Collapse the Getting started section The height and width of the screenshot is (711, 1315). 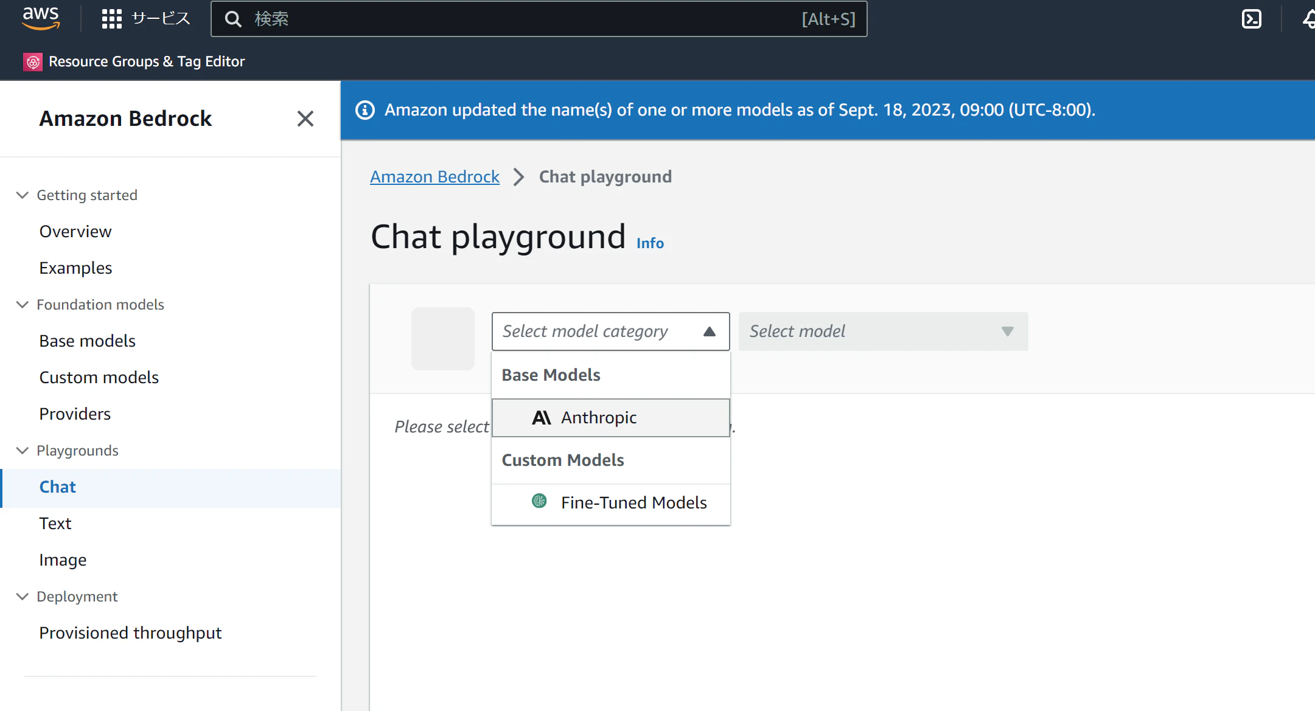click(x=23, y=195)
